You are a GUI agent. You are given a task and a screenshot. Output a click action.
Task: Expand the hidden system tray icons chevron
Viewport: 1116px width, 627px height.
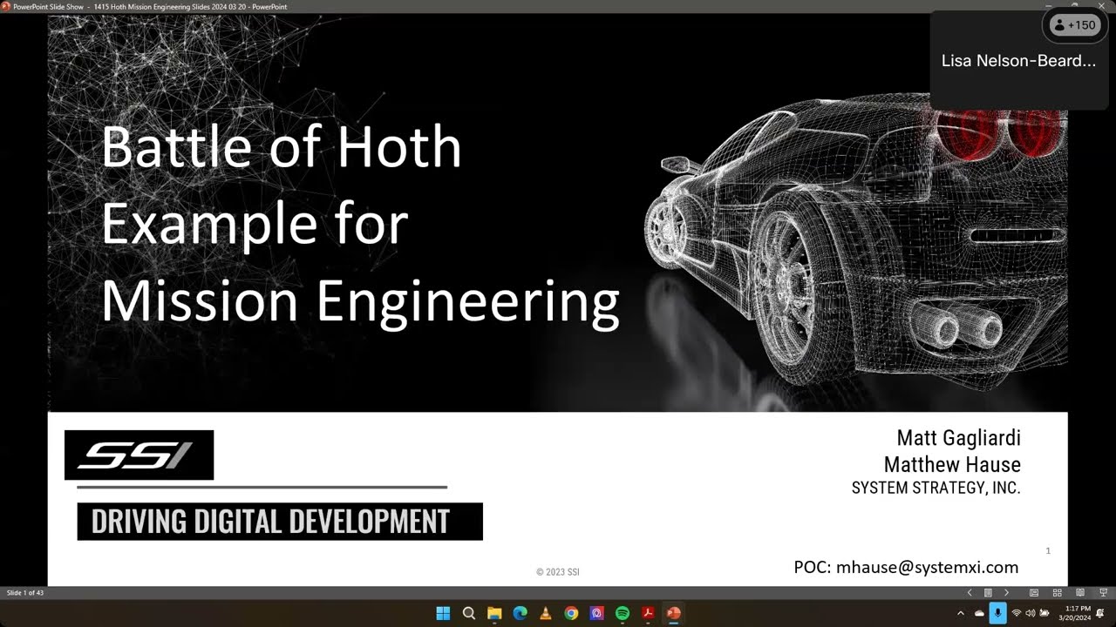pyautogui.click(x=961, y=613)
